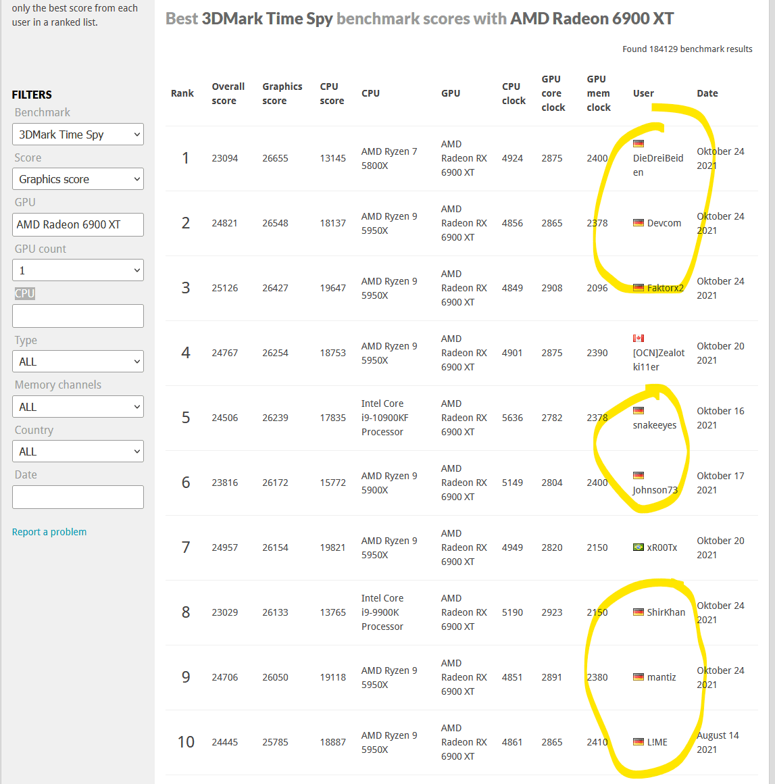Click the empty CPU filter field
This screenshot has height=784, width=775.
coord(78,316)
